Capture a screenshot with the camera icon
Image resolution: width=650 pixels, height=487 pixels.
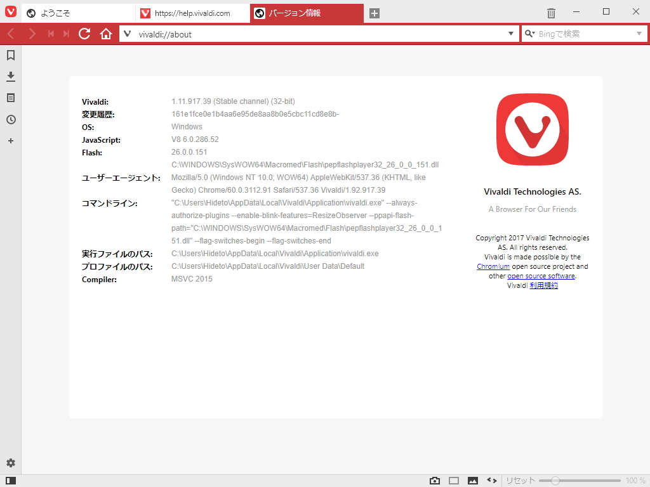point(434,480)
